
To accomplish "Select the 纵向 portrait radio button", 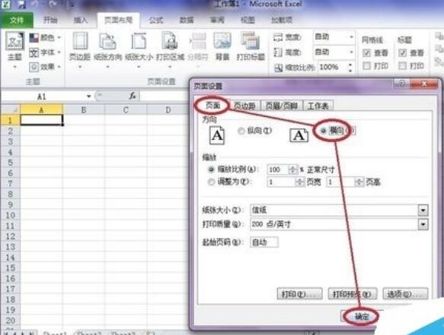I will (x=241, y=131).
